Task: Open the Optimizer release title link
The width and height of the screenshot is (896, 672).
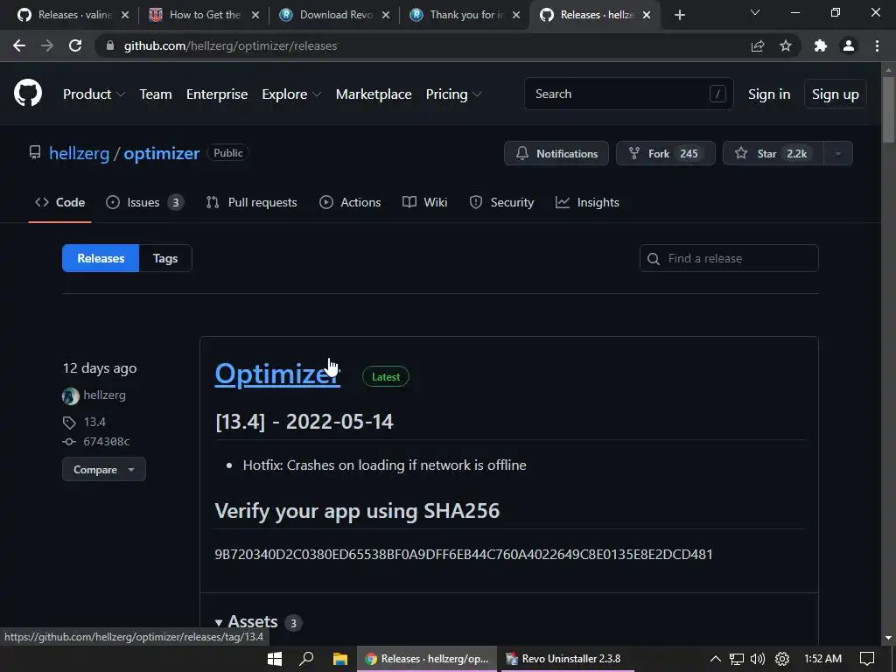Action: pos(277,374)
